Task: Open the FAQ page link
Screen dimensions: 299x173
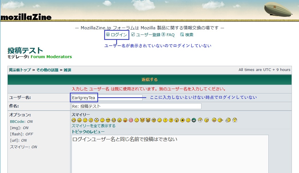Action: click(170, 35)
